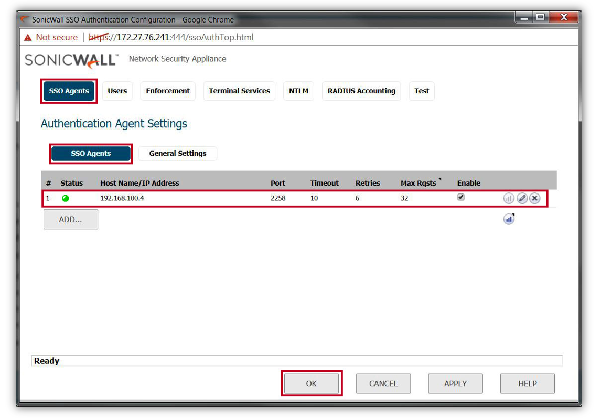Select the NTLM tab
This screenshot has height=420, width=601.
pos(298,91)
